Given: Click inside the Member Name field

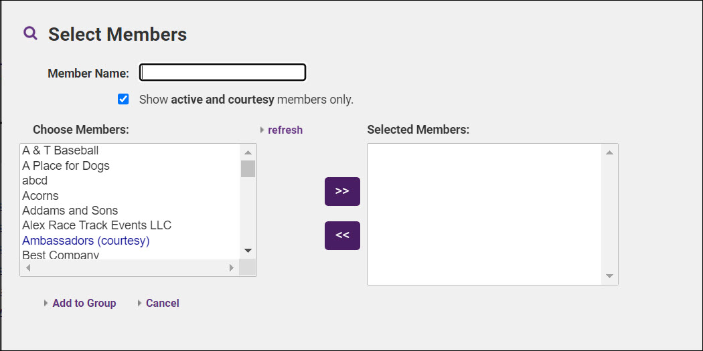Looking at the screenshot, I should click(222, 72).
